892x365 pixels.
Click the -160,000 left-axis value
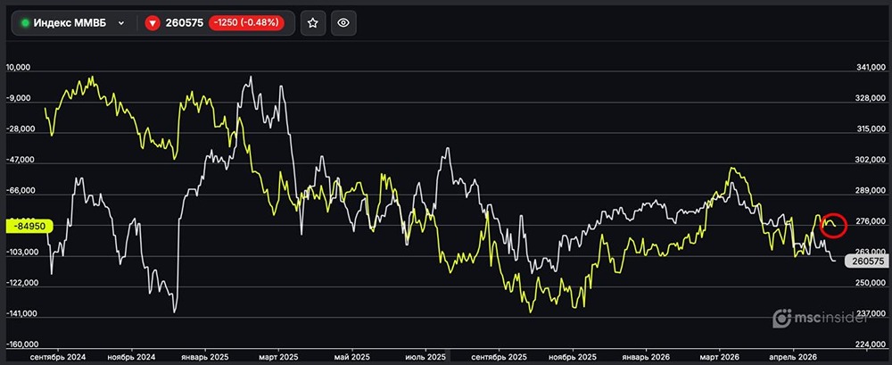point(22,344)
